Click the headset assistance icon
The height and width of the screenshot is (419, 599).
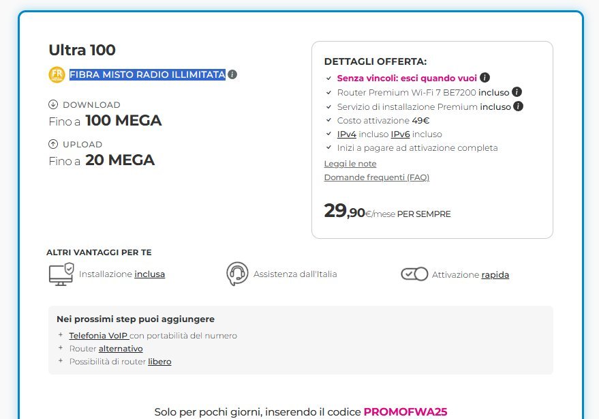tap(237, 274)
